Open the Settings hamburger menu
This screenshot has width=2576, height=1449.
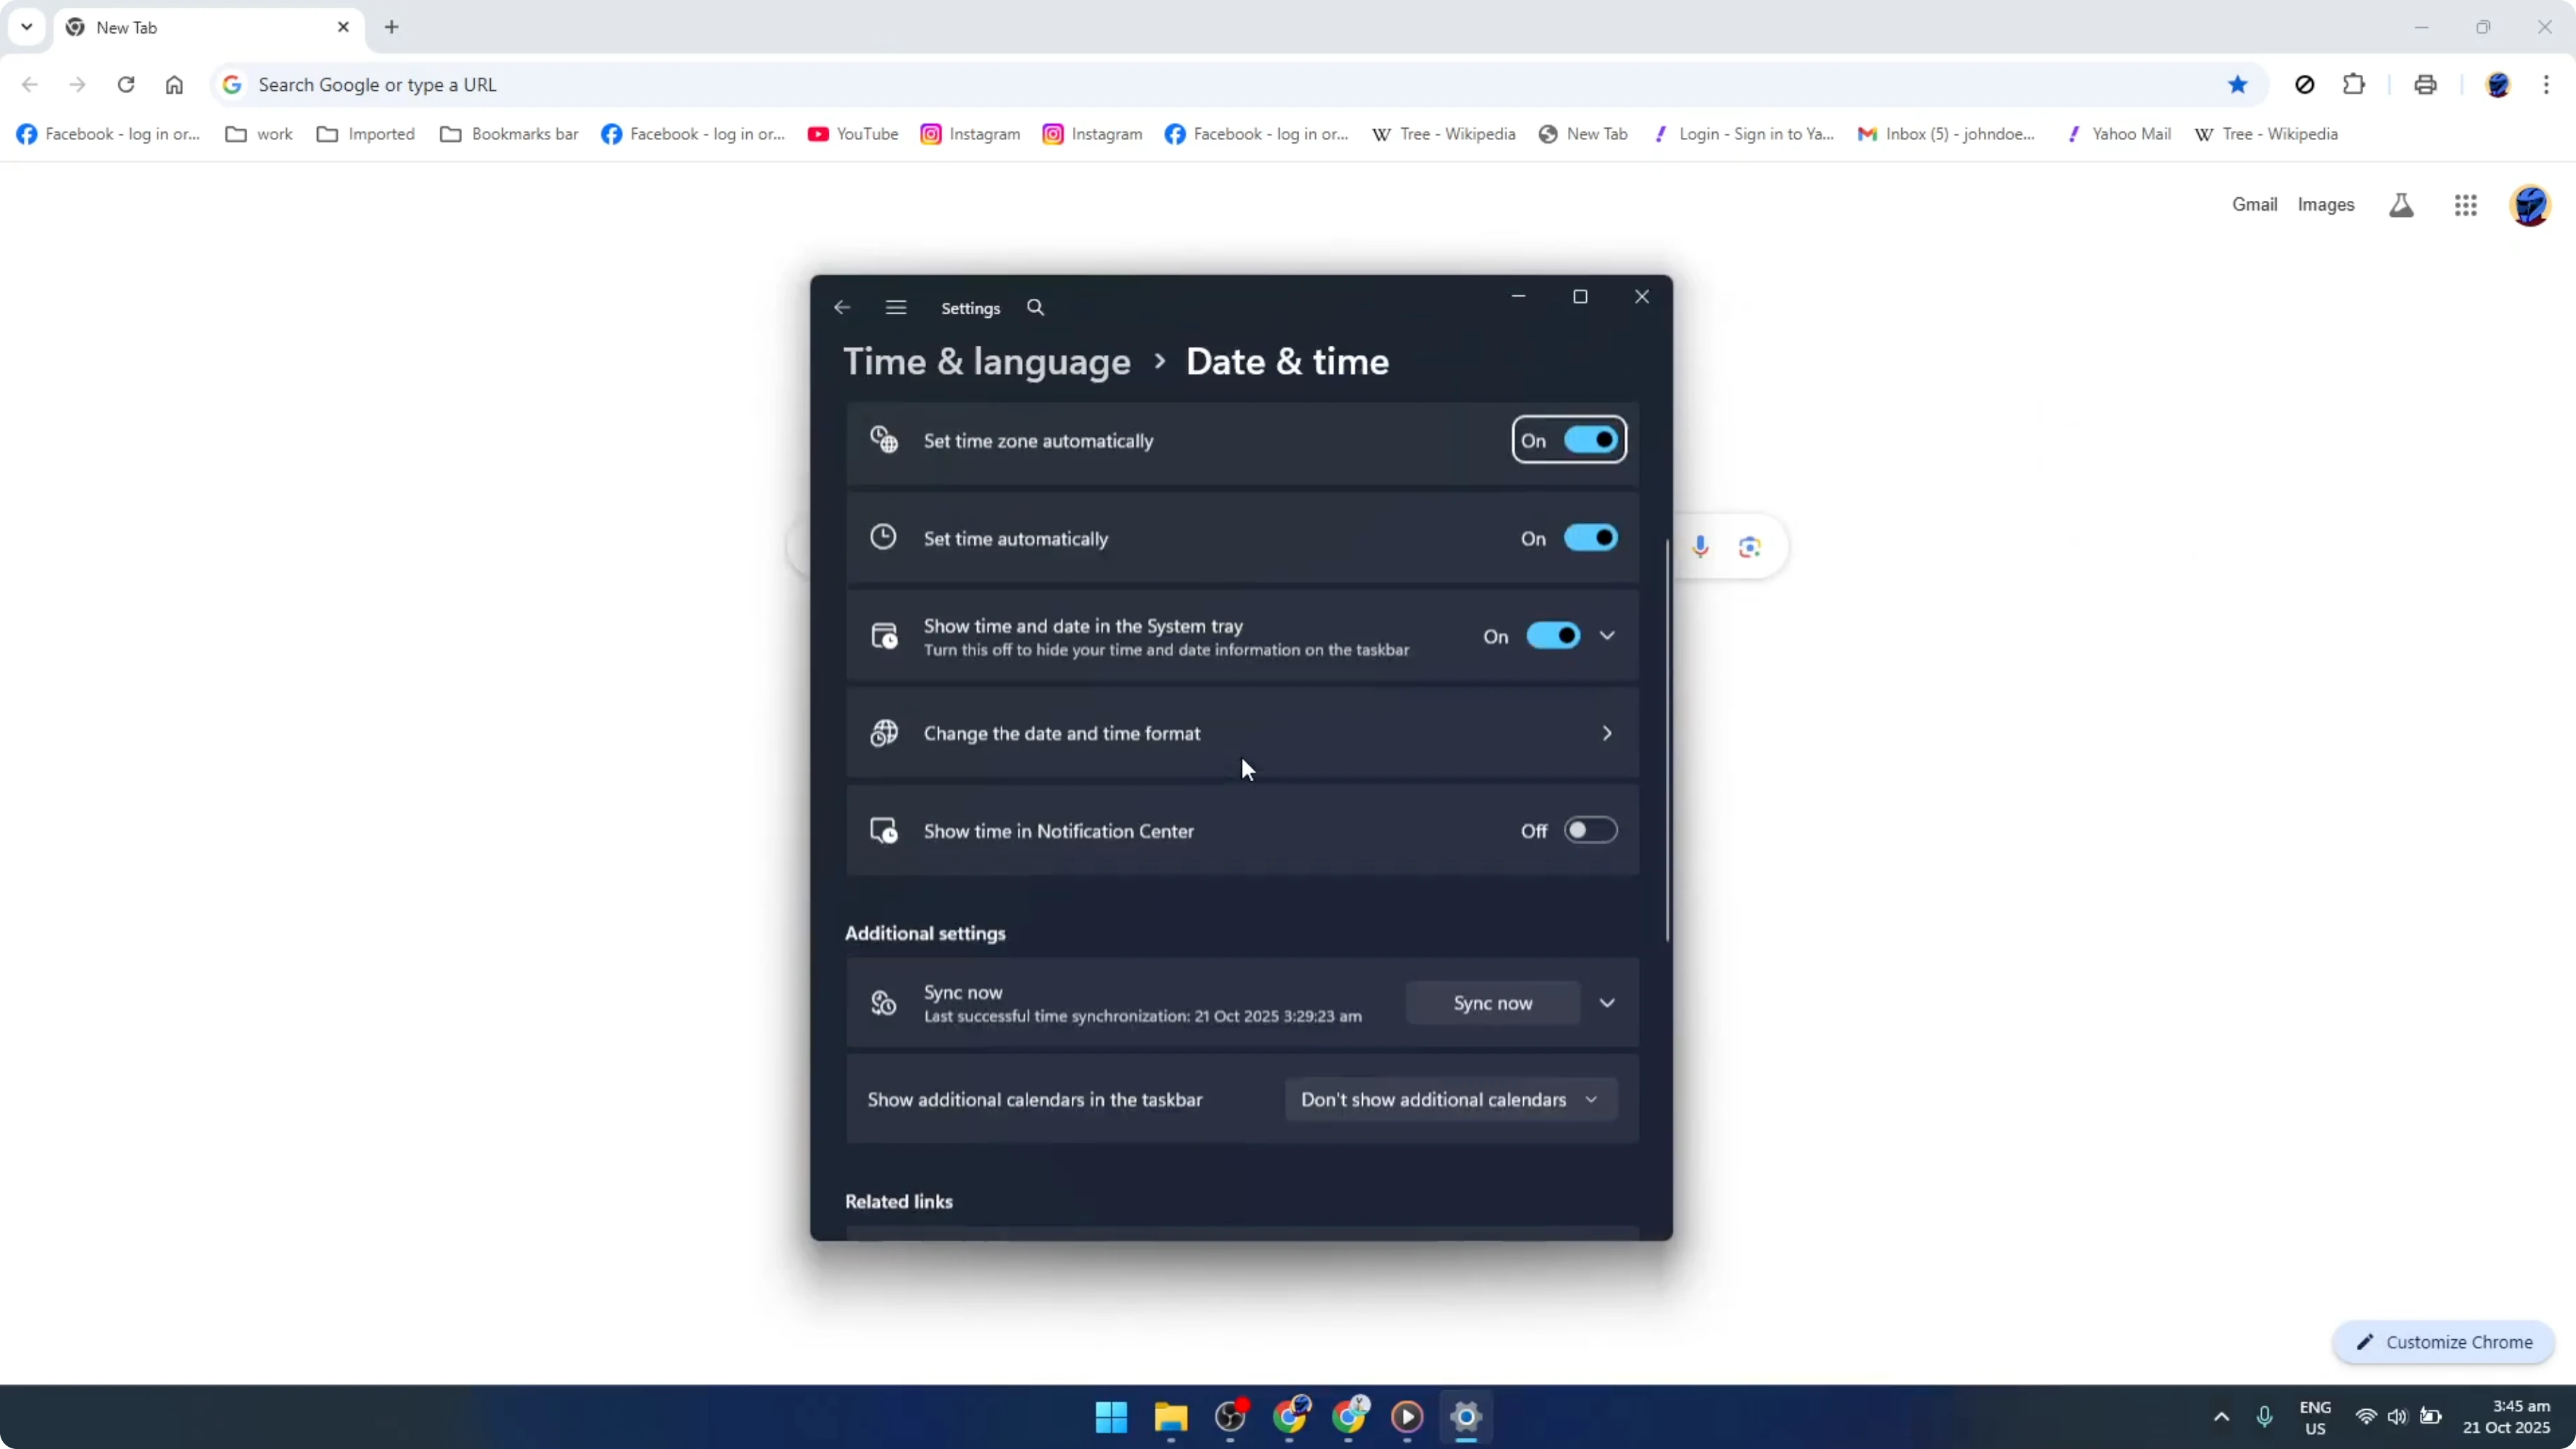coord(895,307)
